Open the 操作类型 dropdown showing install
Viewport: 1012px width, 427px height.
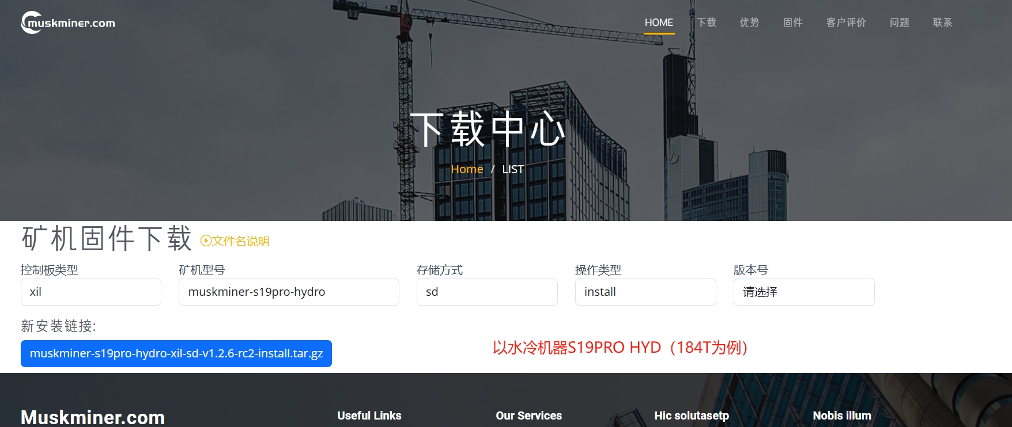645,292
